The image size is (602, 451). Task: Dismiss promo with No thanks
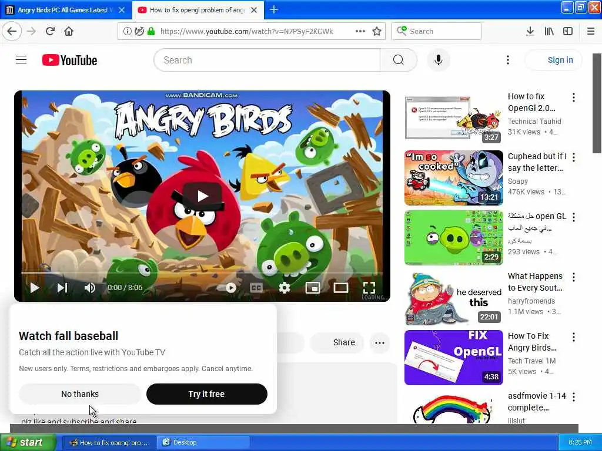pyautogui.click(x=80, y=394)
